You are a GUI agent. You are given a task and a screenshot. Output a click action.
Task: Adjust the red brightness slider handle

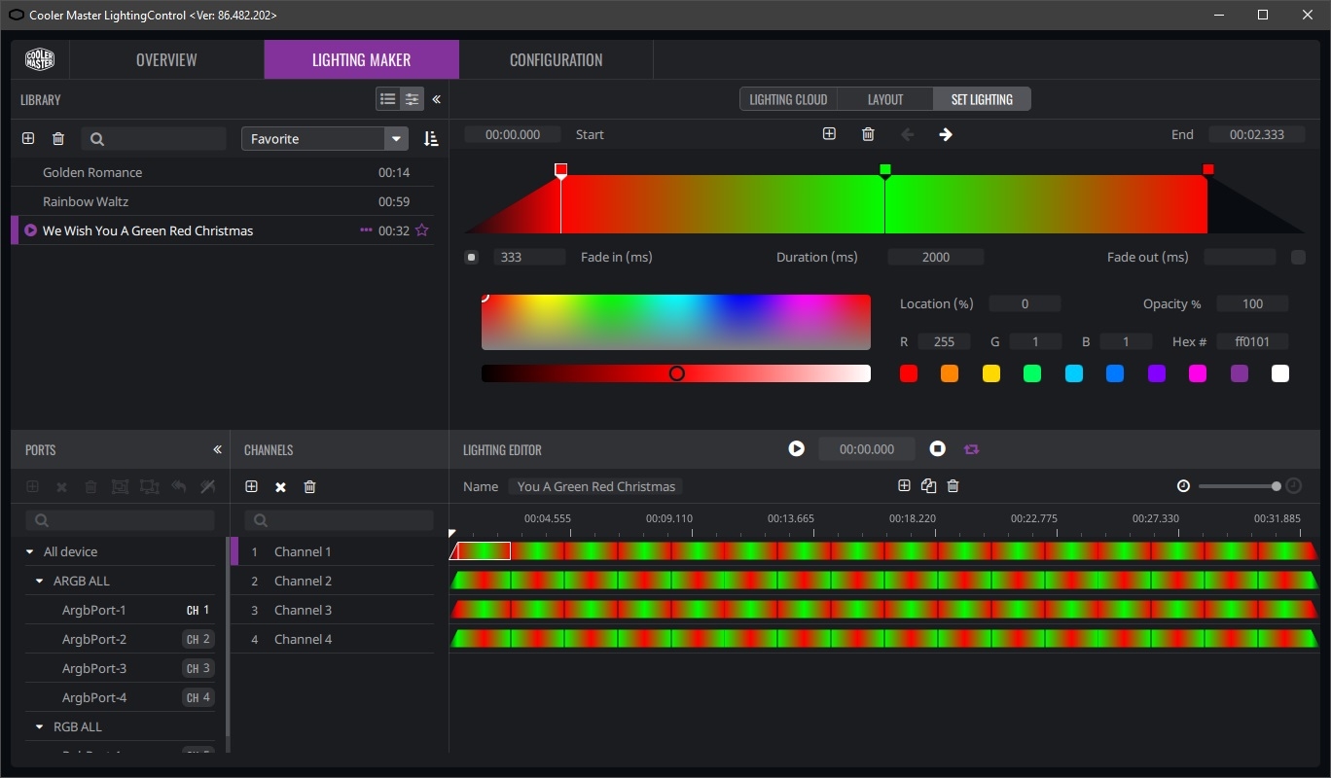[677, 373]
